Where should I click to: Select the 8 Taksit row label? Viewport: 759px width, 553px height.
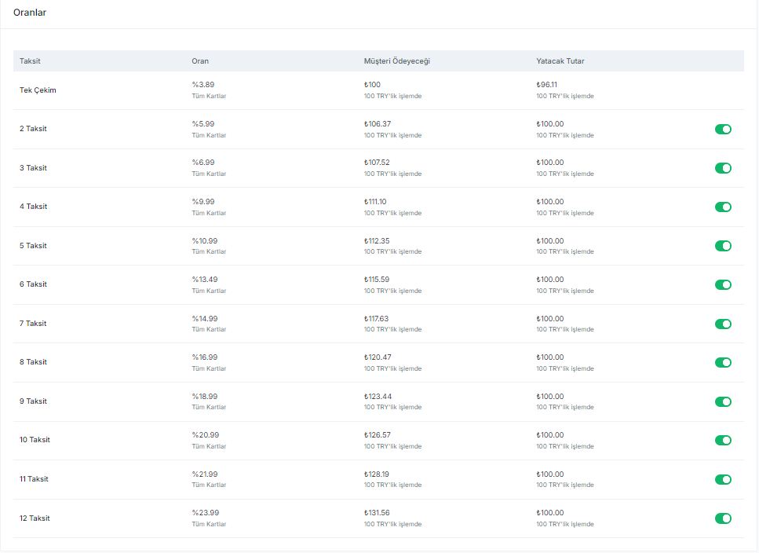(33, 362)
